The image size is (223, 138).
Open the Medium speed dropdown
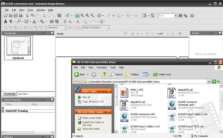65,28
